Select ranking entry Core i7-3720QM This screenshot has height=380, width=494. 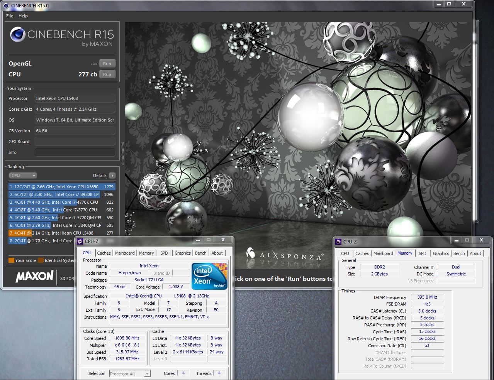(62, 218)
